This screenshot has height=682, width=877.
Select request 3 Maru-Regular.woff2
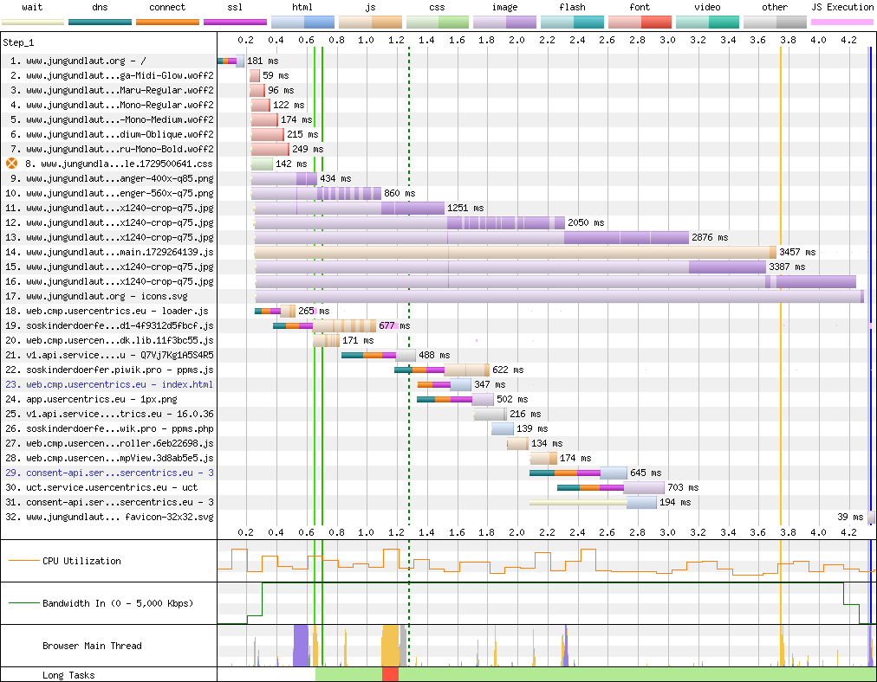pos(112,90)
